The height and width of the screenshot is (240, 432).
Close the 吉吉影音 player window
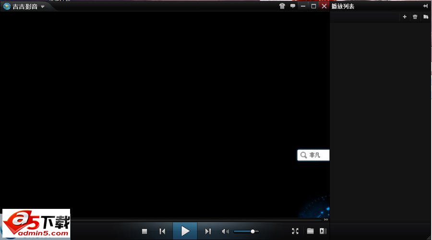(324, 6)
